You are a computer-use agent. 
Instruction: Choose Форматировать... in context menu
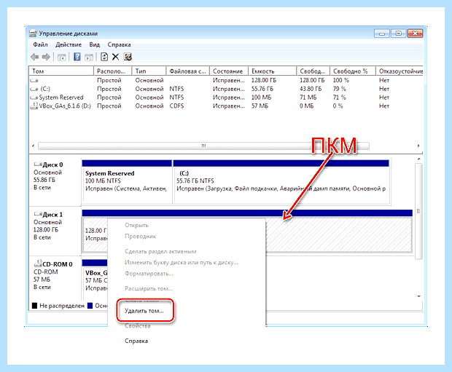point(149,274)
